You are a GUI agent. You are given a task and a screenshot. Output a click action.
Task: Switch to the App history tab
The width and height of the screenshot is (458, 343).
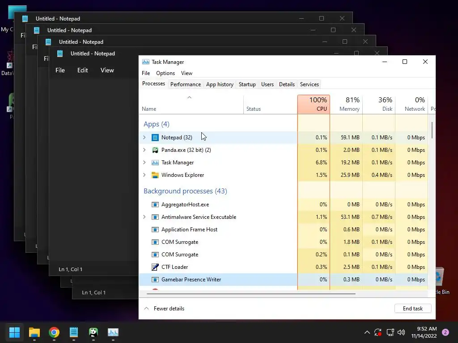click(220, 84)
